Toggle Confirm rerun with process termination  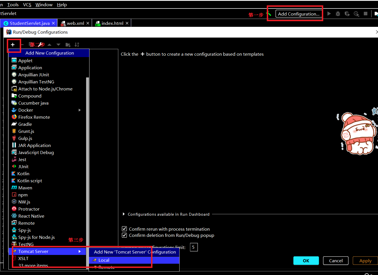point(124,229)
